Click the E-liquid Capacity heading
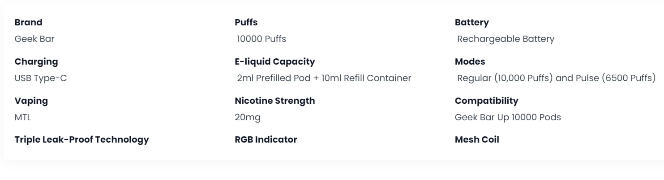This screenshot has width=664, height=180. (x=274, y=61)
